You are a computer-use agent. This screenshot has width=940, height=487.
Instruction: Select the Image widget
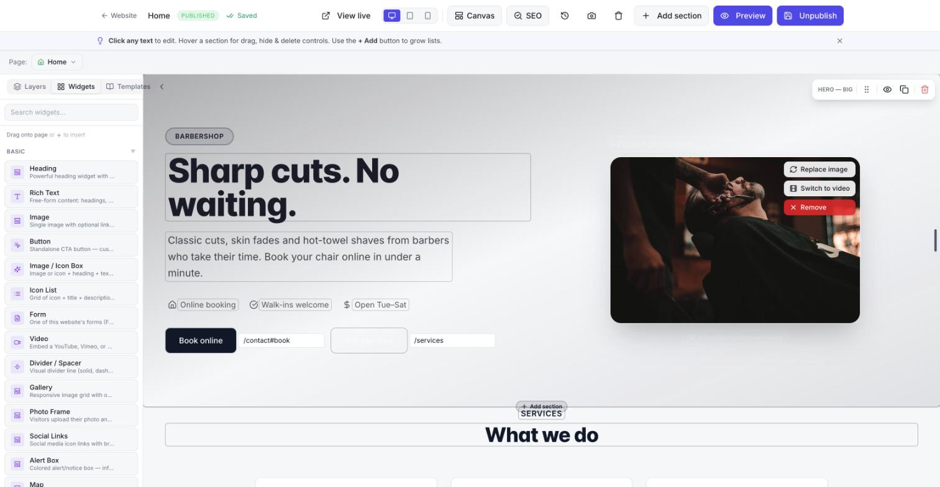71,221
